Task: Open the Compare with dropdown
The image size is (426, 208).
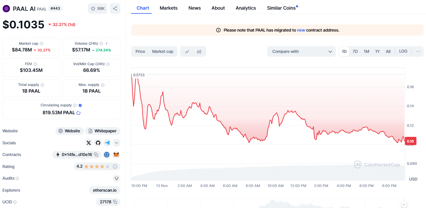Action: [302, 51]
